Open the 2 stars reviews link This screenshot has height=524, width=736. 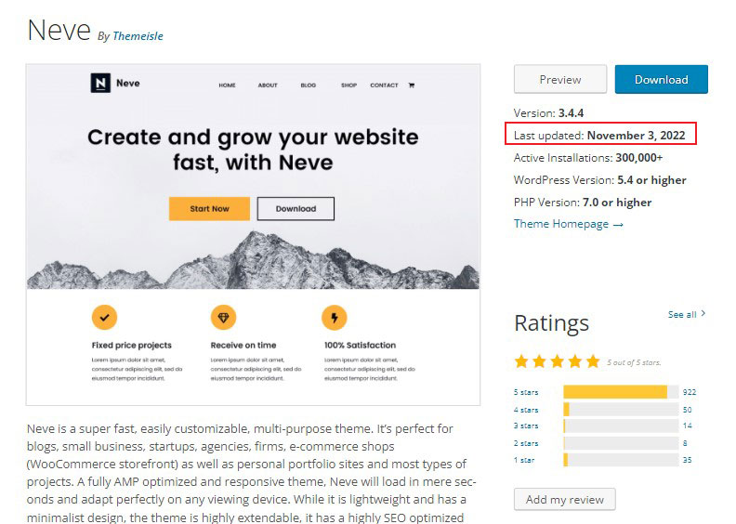pos(526,443)
